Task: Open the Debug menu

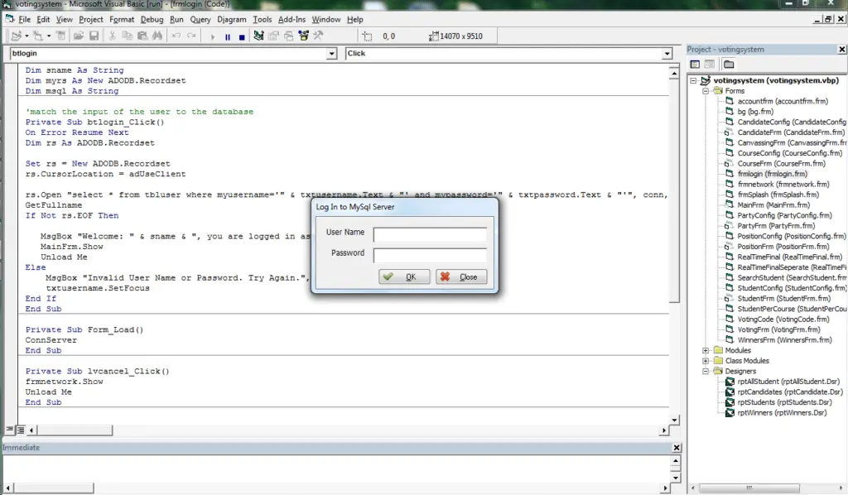Action: tap(152, 19)
